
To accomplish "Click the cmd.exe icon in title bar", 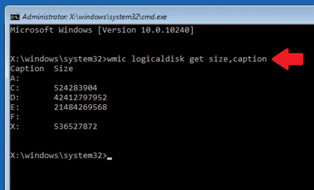I will [15, 17].
